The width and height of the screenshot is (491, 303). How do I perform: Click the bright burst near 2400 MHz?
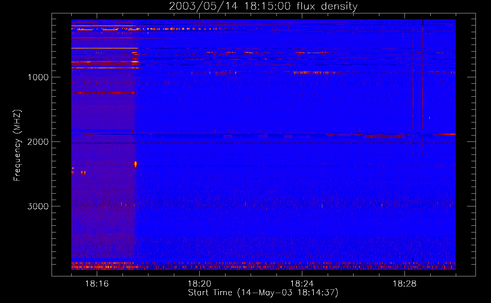click(135, 164)
